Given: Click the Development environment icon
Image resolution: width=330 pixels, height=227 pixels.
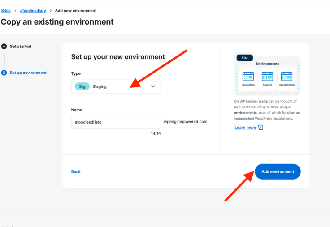Looking at the screenshot, I should coord(287,77).
